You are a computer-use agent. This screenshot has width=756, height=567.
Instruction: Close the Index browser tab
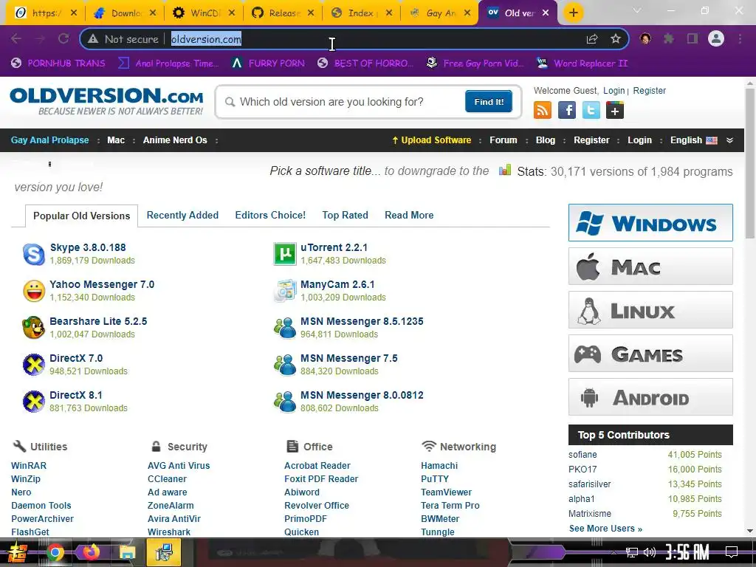click(x=389, y=13)
